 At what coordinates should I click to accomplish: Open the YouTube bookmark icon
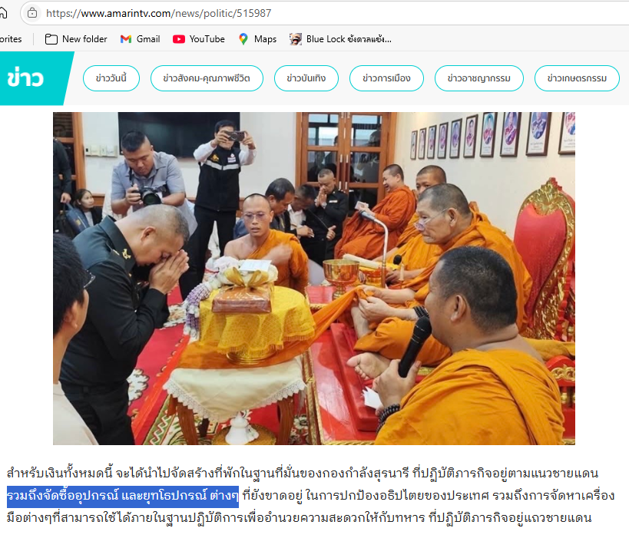point(178,39)
